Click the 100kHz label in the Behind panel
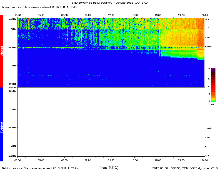Screen dimensions: 220x170 12,127
